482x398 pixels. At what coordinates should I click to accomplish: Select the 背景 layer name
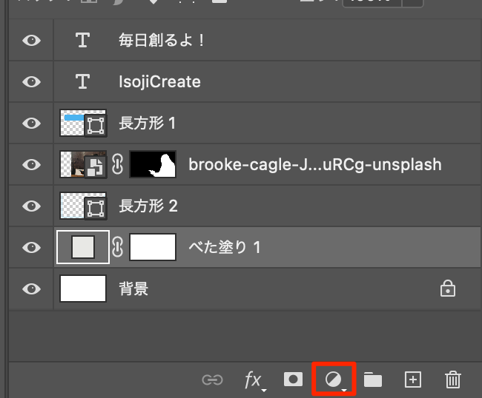tap(133, 289)
